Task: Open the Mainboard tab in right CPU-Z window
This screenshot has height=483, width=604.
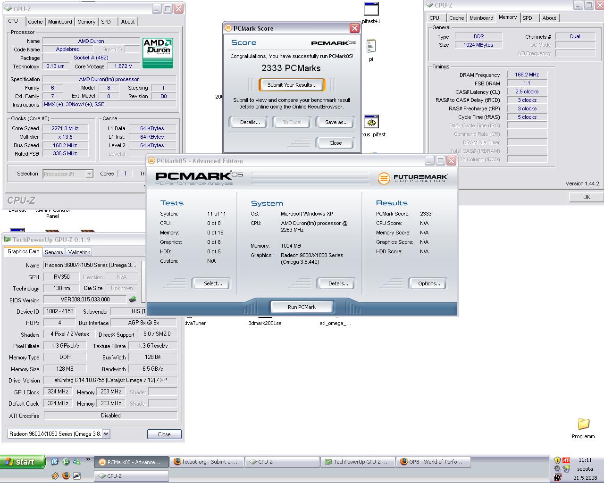Action: point(481,18)
